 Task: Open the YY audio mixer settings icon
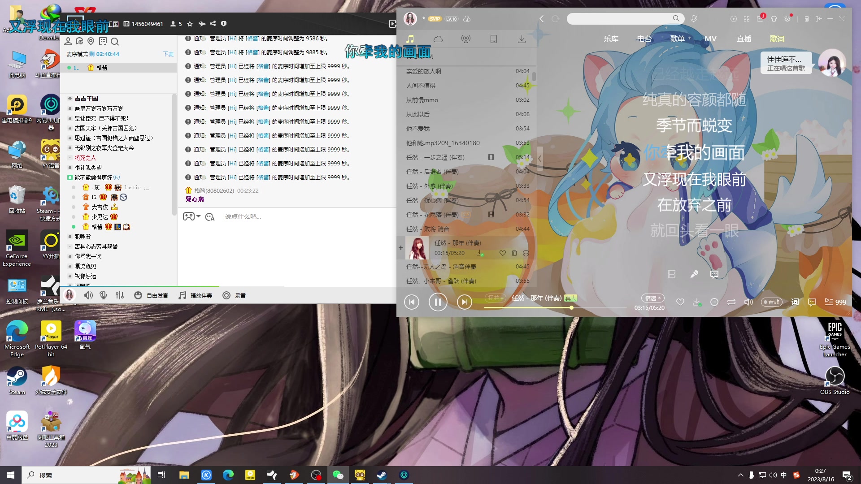click(x=120, y=295)
